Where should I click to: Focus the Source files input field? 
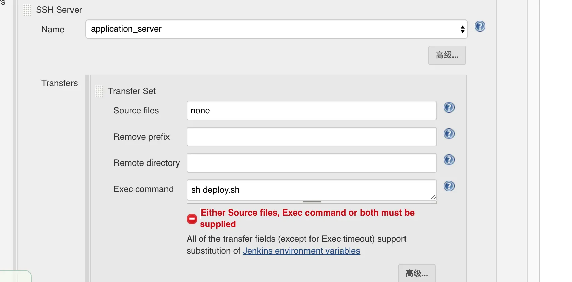(x=312, y=110)
